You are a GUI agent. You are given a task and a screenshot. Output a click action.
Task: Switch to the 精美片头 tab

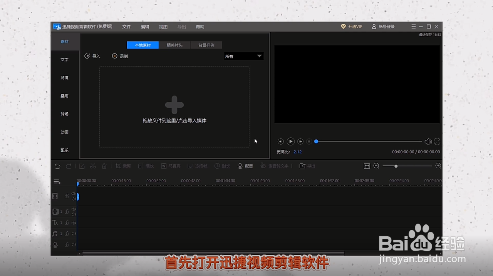(174, 45)
